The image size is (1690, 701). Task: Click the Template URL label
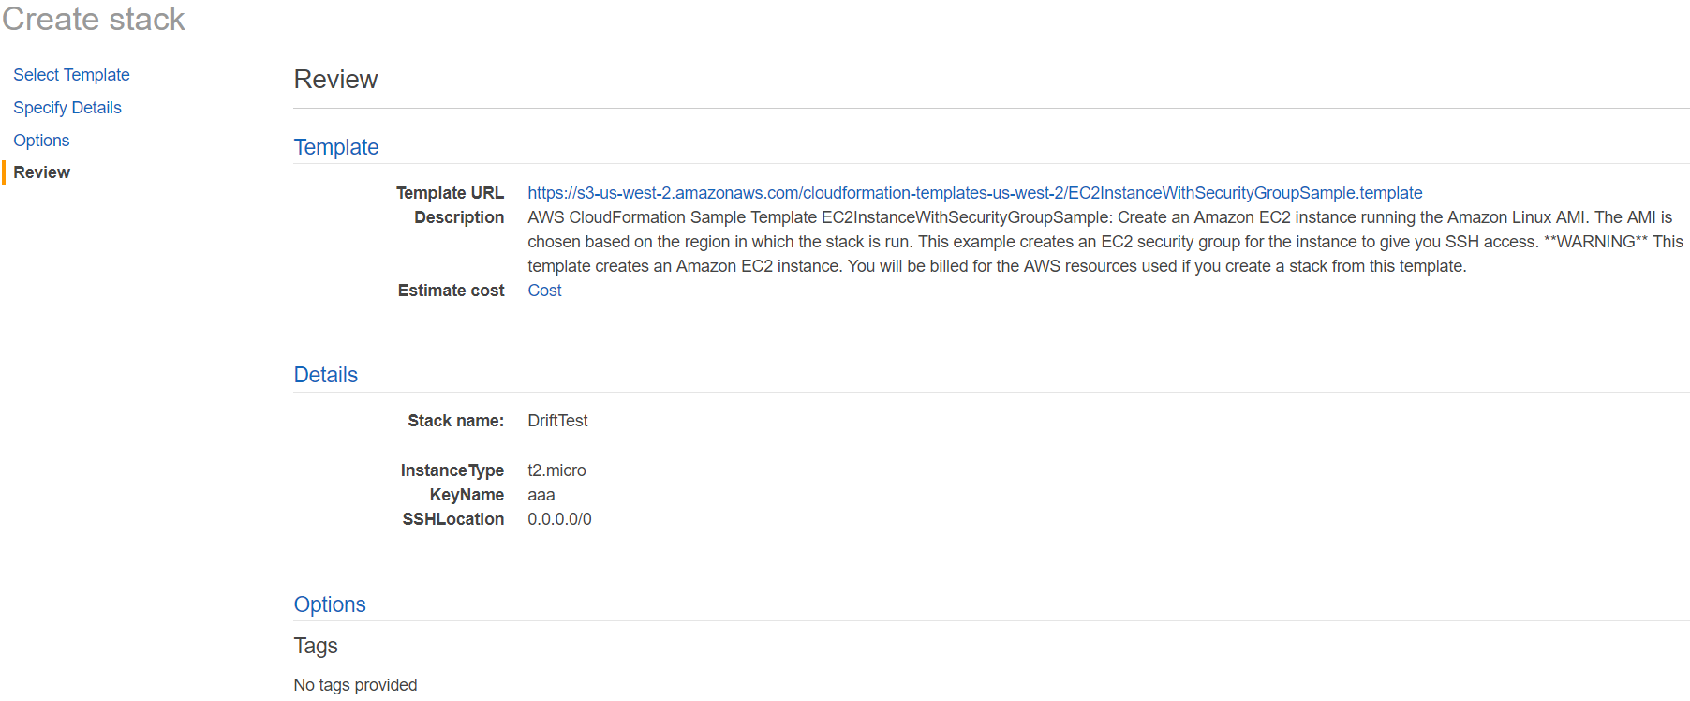450,193
